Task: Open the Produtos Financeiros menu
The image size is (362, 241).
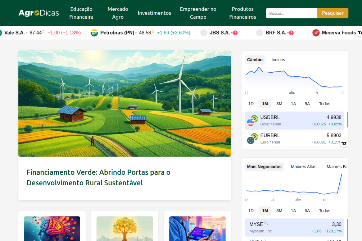Action: 242,13
